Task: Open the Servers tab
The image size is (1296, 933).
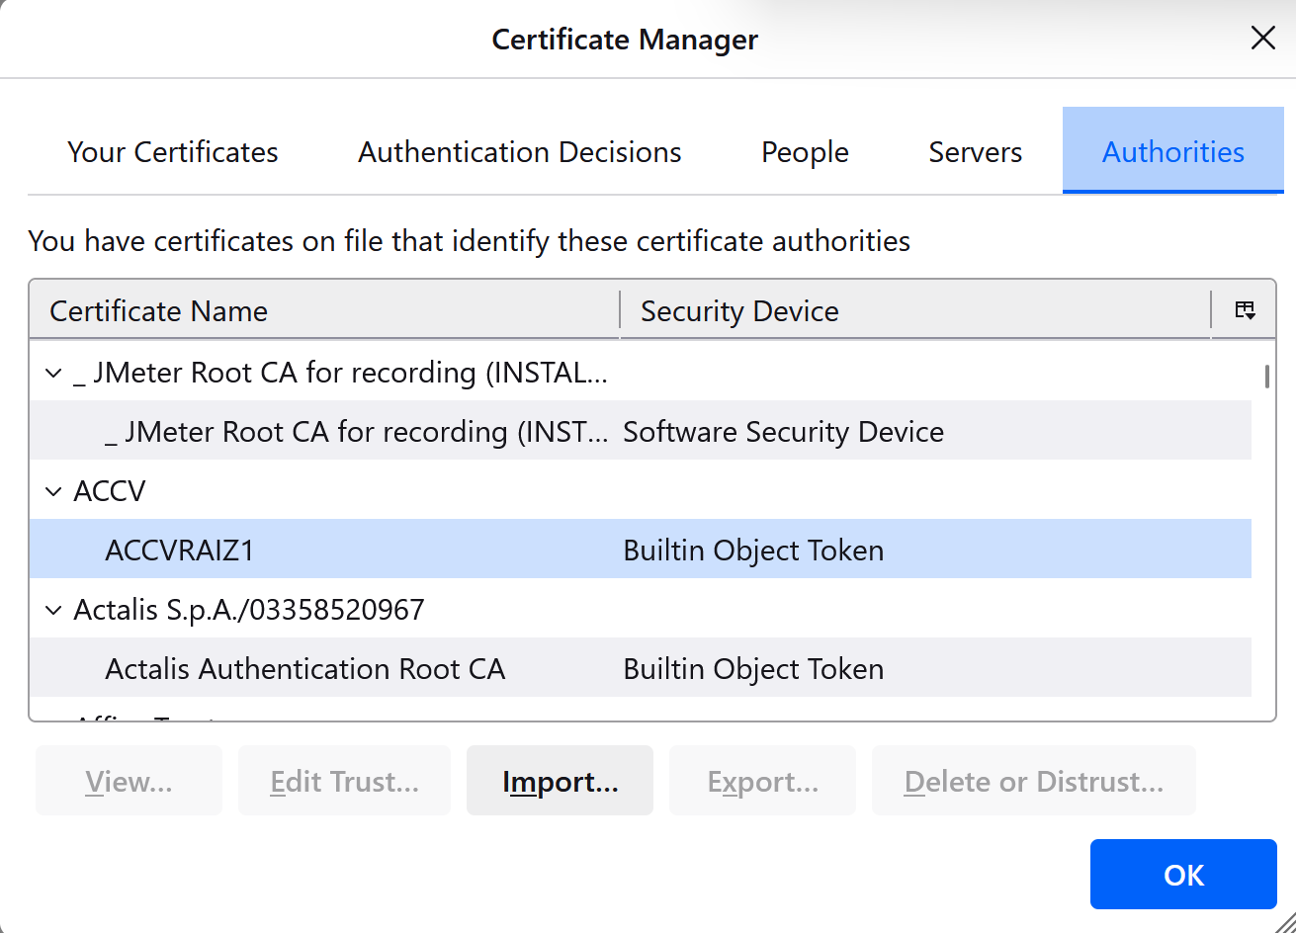Action: click(976, 152)
